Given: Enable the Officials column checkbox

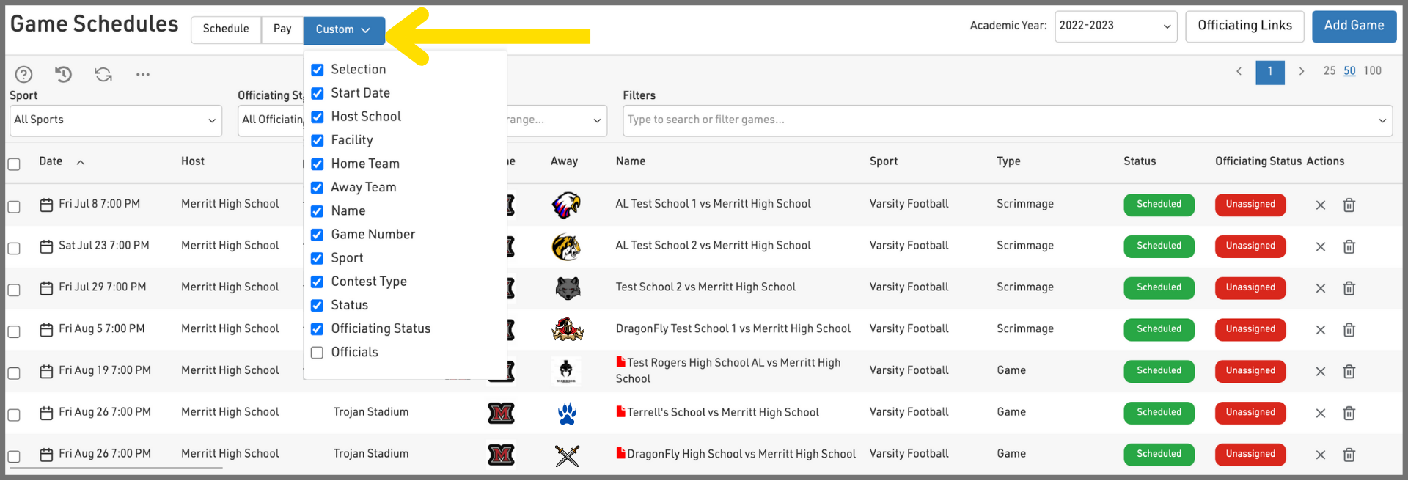Looking at the screenshot, I should (318, 353).
